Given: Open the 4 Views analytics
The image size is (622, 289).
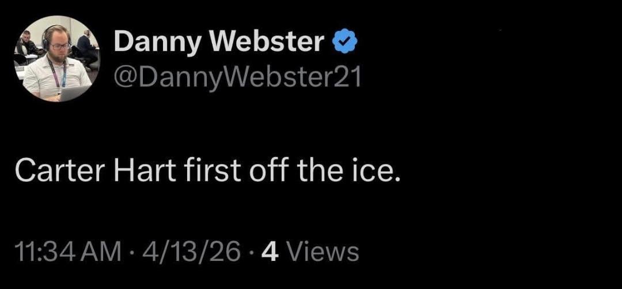Looking at the screenshot, I should (x=310, y=252).
